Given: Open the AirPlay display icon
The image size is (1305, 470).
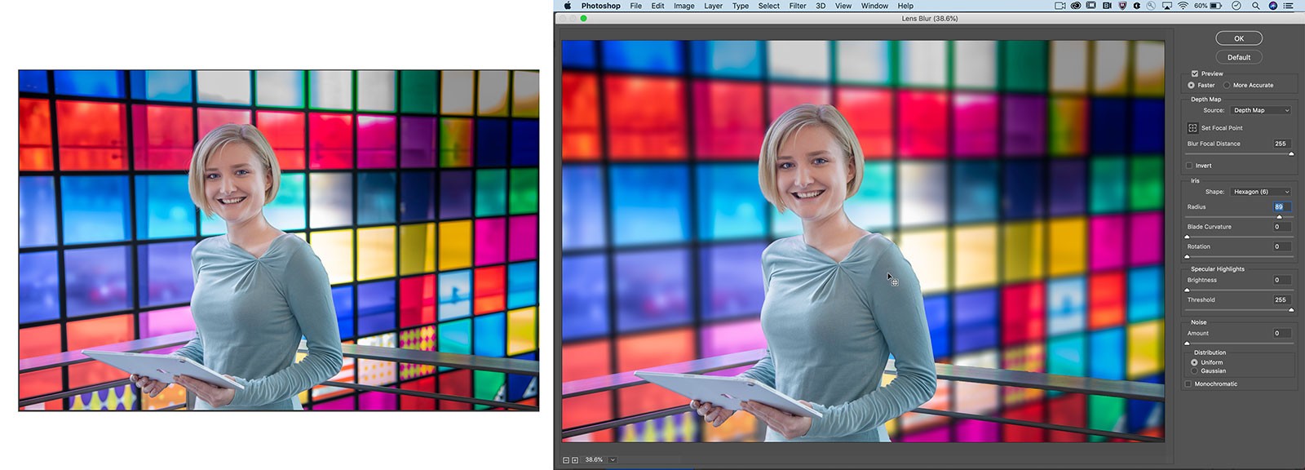Looking at the screenshot, I should coord(1166,6).
